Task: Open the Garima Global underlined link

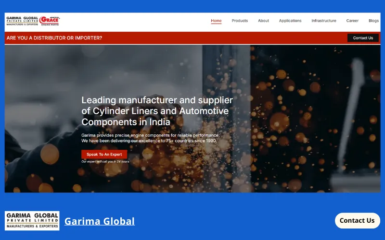Action: (100, 221)
